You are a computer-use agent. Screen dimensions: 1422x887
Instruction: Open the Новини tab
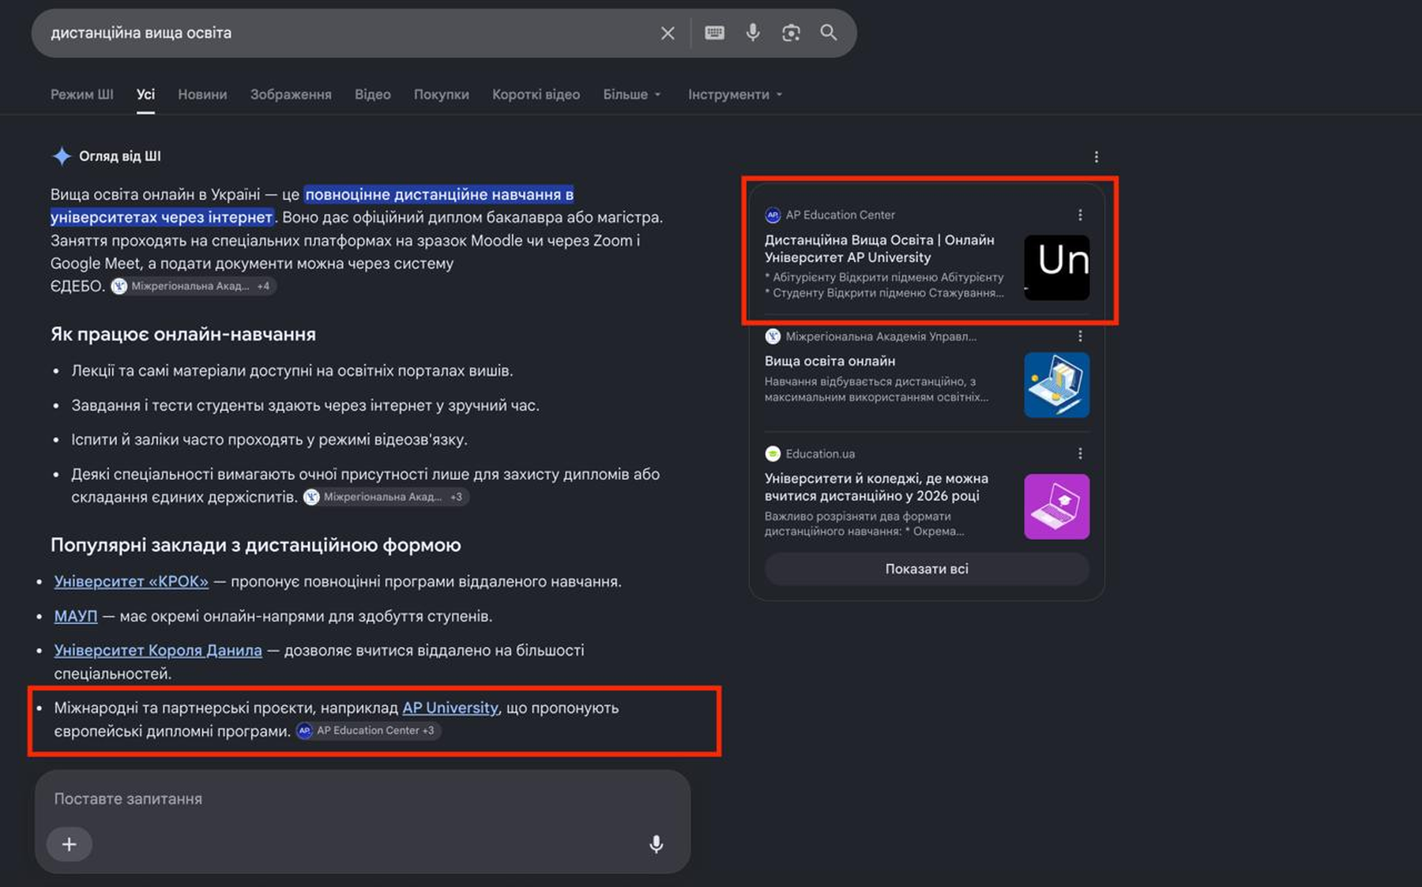[202, 95]
